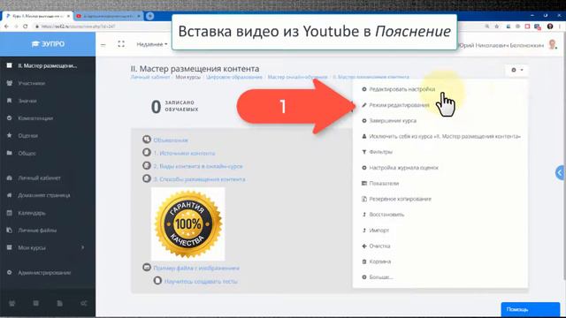Open Личные файлы in the sidebar
Image resolution: width=566 pixels, height=318 pixels.
coord(37,230)
